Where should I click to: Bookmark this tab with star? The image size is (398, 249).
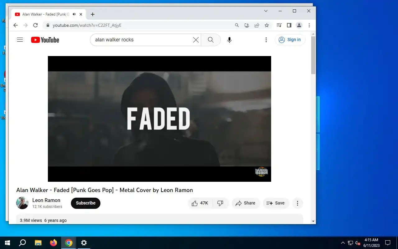(267, 25)
